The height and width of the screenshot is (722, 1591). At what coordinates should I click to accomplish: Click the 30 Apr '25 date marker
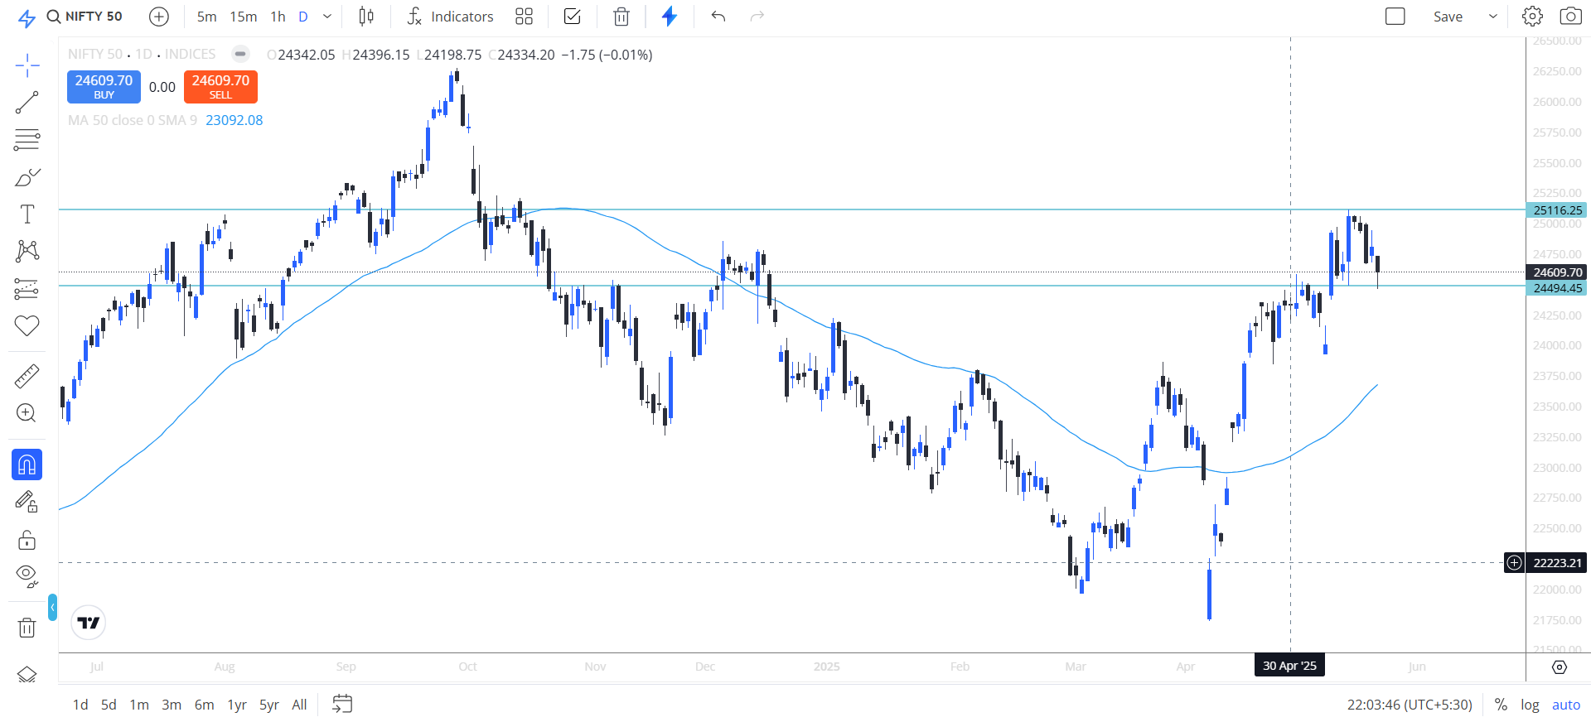pyautogui.click(x=1289, y=666)
